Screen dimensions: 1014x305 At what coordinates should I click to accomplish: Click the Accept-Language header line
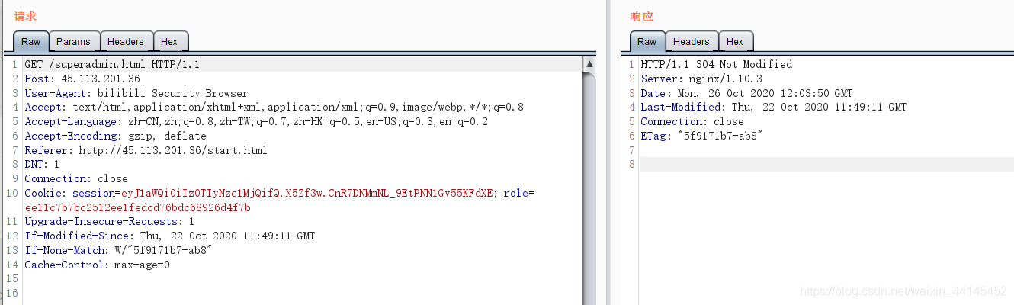point(256,122)
